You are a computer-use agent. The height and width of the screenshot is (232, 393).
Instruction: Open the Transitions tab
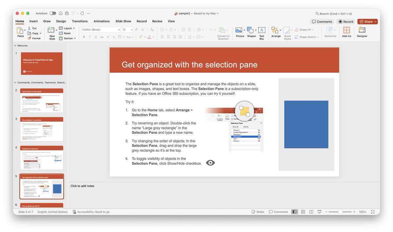point(80,21)
